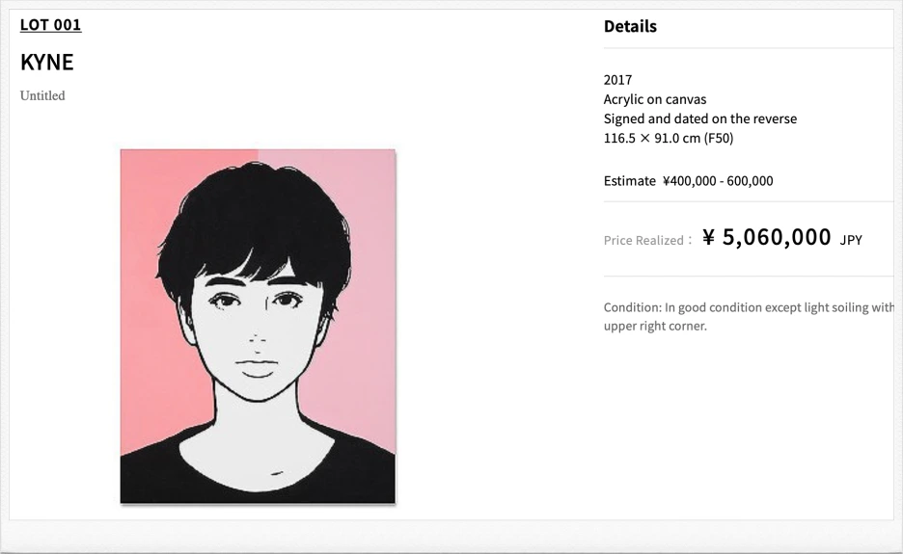Viewport: 903px width, 554px height.
Task: Click the LOT 001 link
Action: pyautogui.click(x=50, y=25)
